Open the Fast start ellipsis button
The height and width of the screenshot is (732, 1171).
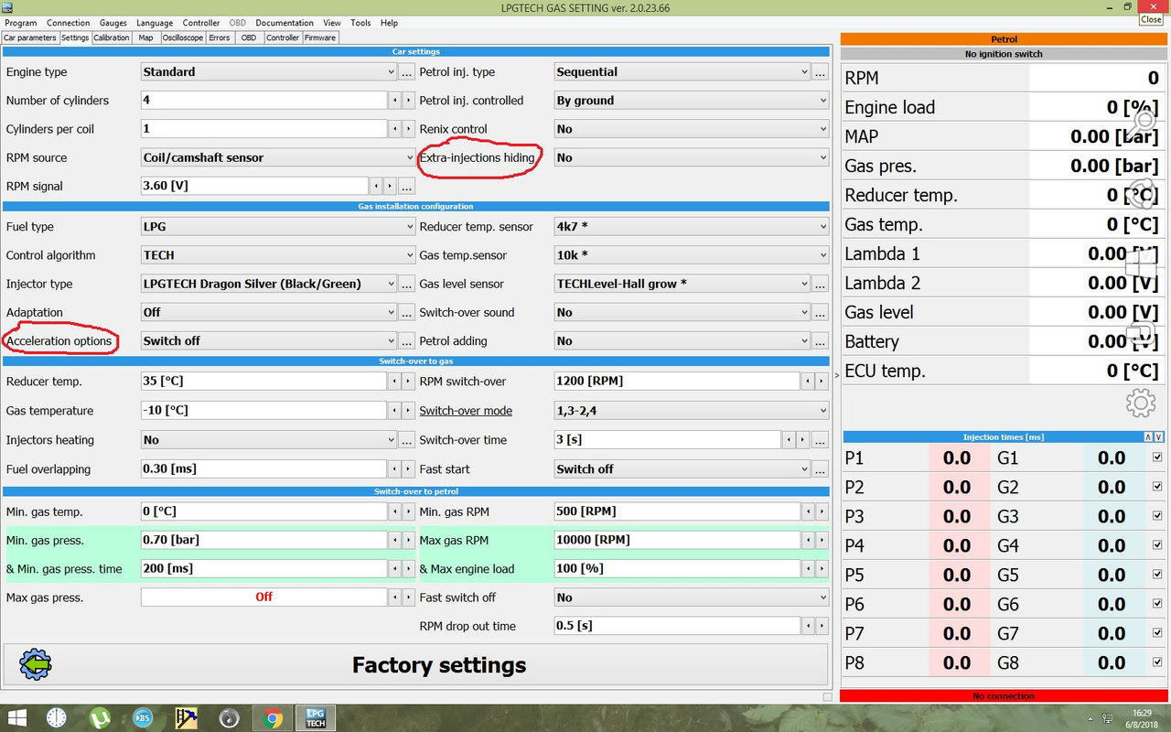pyautogui.click(x=820, y=468)
